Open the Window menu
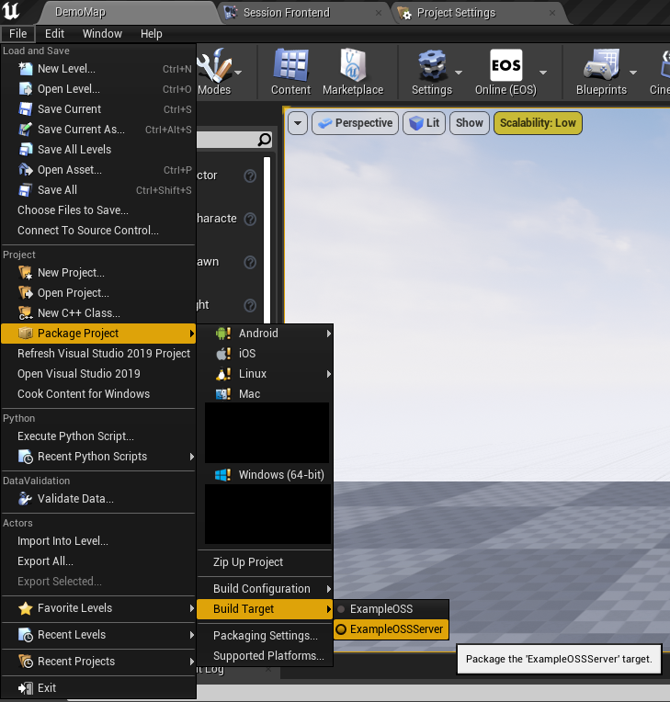Viewport: 670px width, 702px height. pyautogui.click(x=102, y=34)
